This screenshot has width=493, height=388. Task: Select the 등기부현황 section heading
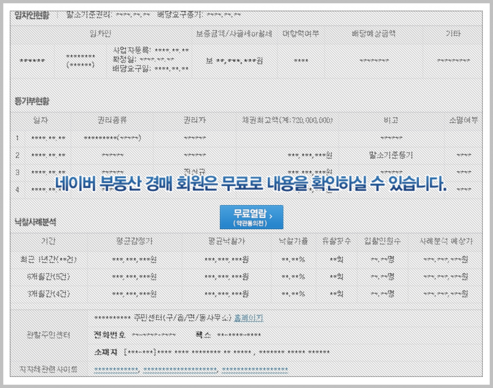point(32,101)
